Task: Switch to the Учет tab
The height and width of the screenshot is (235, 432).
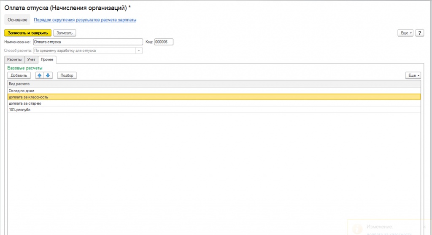Action: (x=31, y=60)
